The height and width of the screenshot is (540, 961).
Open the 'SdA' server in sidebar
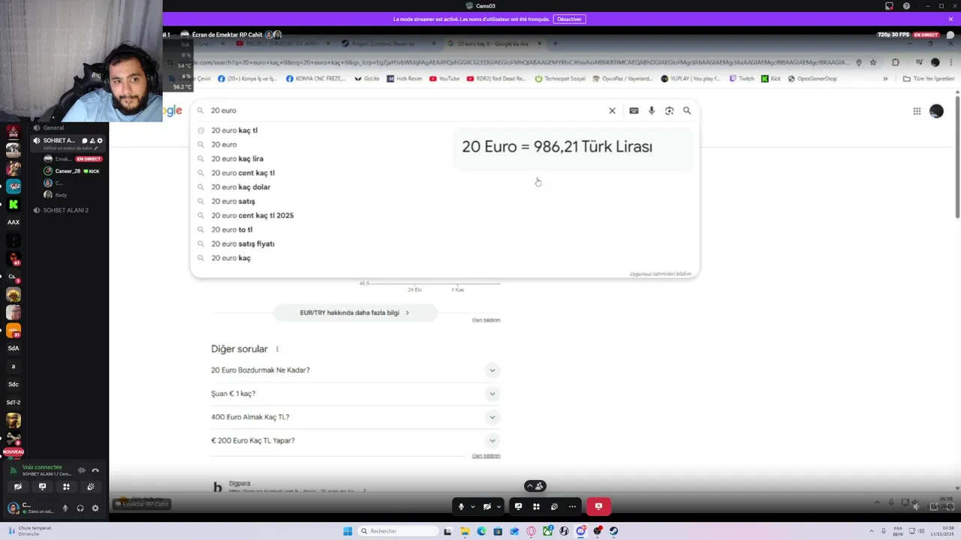click(x=14, y=348)
